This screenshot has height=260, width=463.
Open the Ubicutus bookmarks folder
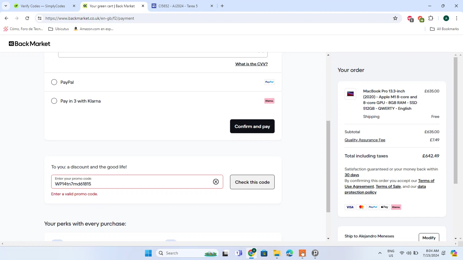coord(59,29)
